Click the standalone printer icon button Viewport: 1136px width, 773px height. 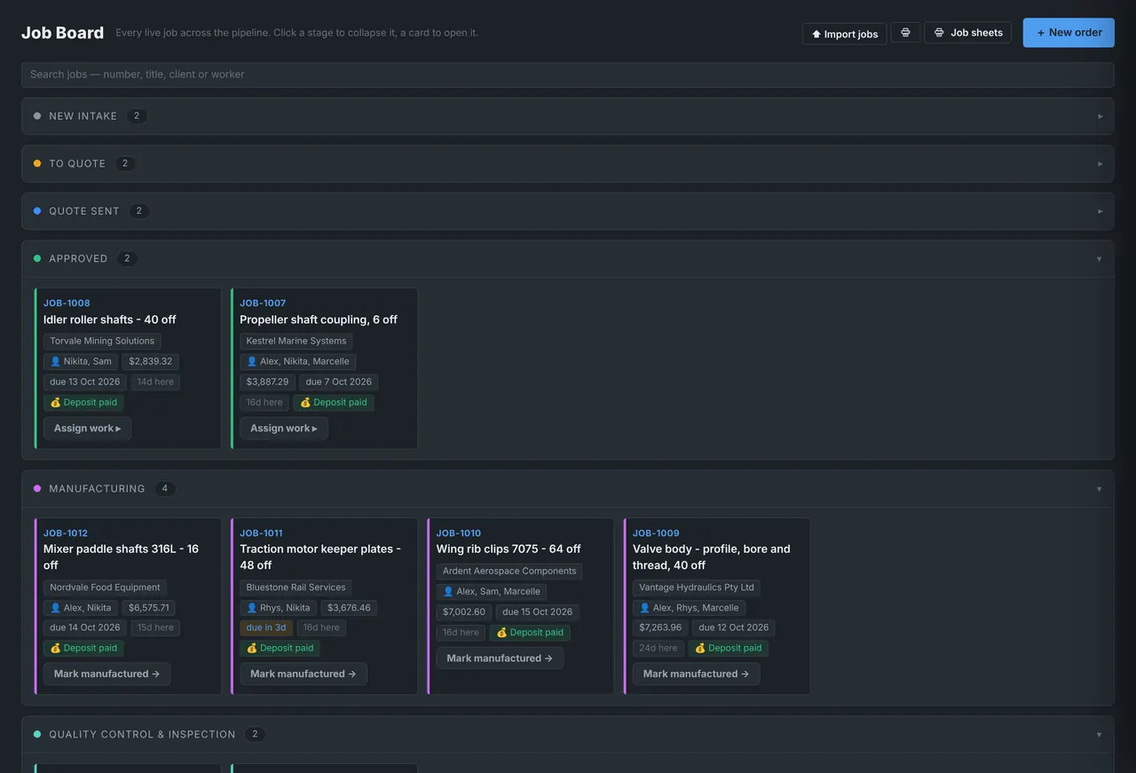point(905,33)
